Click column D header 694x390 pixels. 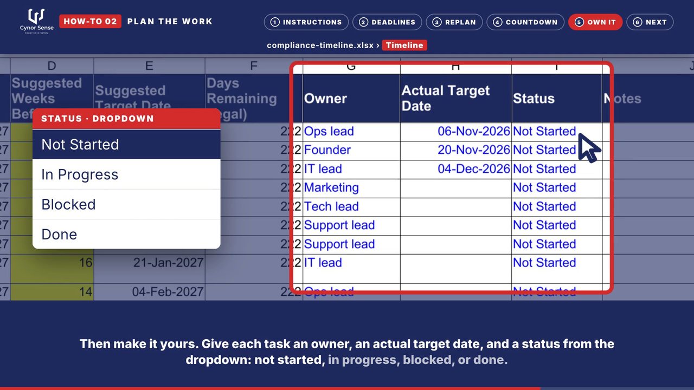coord(52,66)
